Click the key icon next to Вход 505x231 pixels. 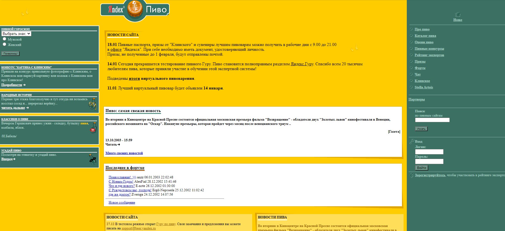412,141
